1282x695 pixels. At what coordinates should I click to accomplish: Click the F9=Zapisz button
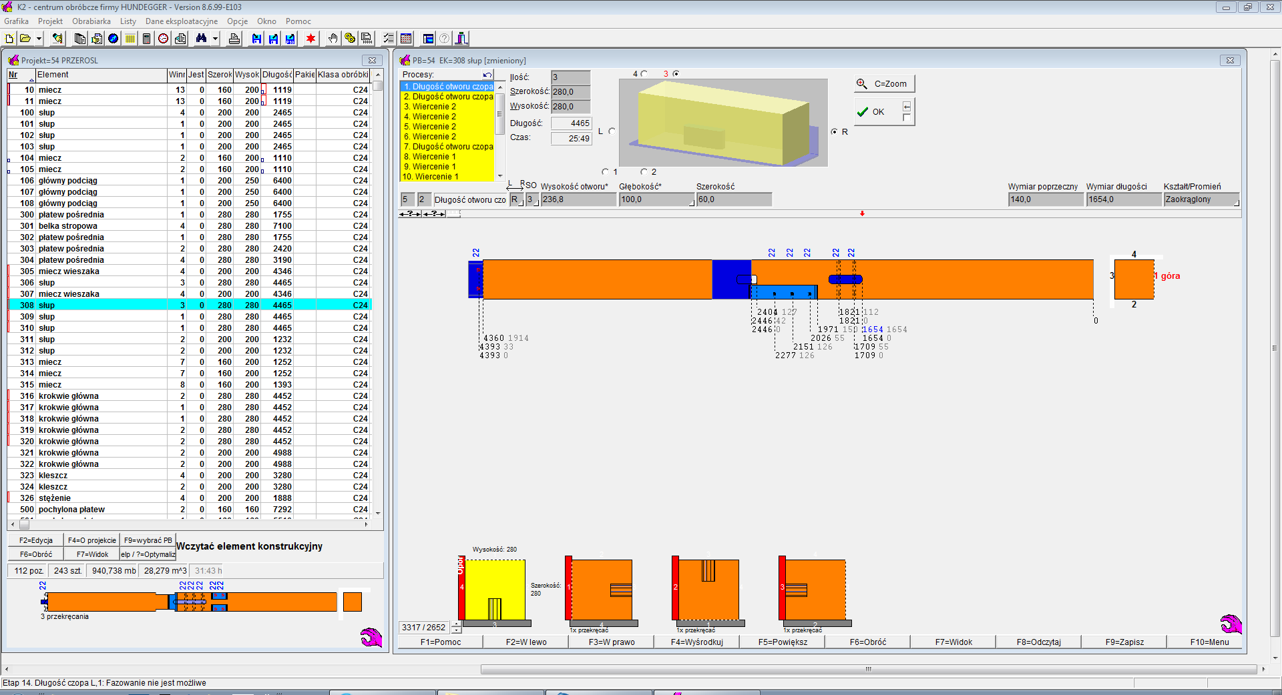1124,642
